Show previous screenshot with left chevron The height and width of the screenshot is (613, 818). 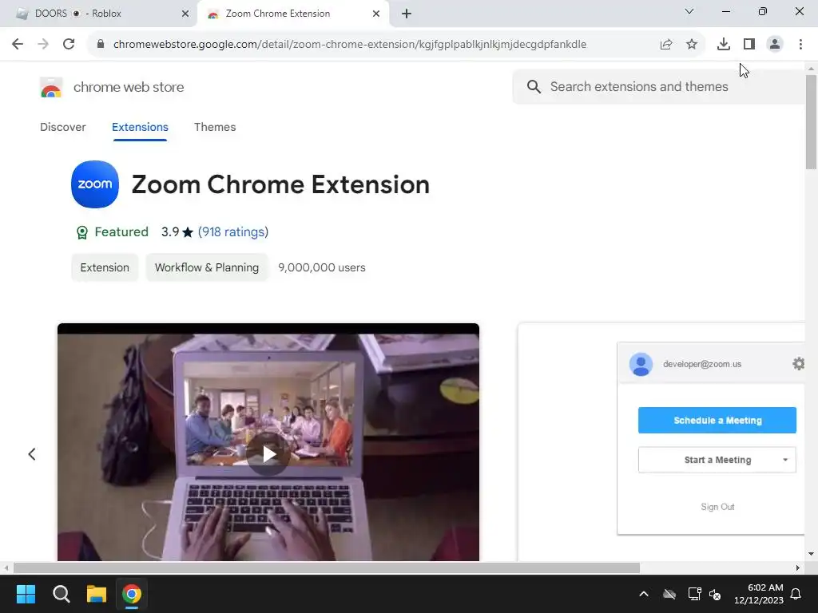pos(32,454)
